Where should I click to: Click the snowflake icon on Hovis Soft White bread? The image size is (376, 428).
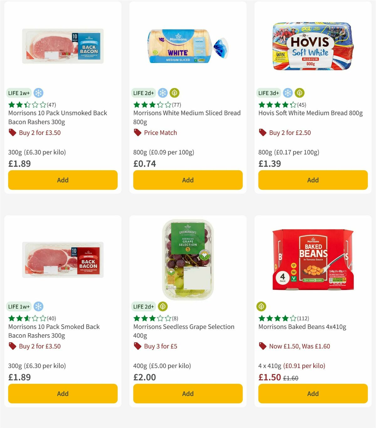(287, 93)
